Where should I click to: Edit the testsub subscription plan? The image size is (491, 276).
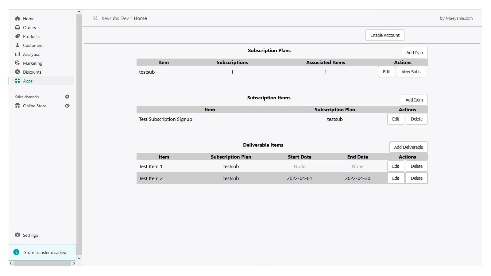tap(386, 72)
